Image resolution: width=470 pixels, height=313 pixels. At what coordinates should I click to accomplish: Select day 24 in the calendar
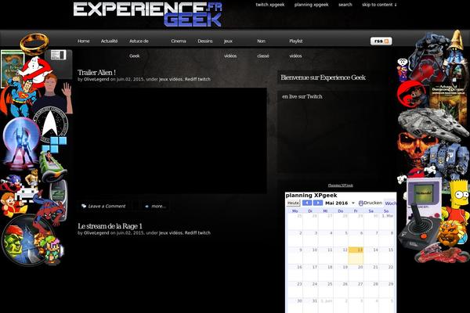coord(310,290)
